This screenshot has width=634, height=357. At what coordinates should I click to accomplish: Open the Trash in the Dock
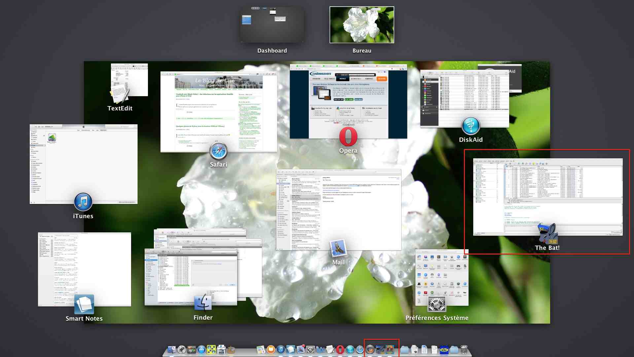point(464,349)
